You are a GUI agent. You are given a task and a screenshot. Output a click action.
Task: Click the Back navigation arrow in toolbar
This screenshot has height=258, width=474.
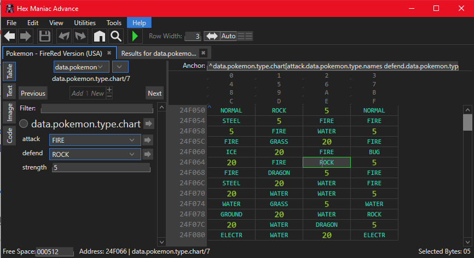click(10, 37)
